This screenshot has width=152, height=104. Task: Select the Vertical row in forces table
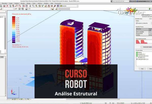144,35
